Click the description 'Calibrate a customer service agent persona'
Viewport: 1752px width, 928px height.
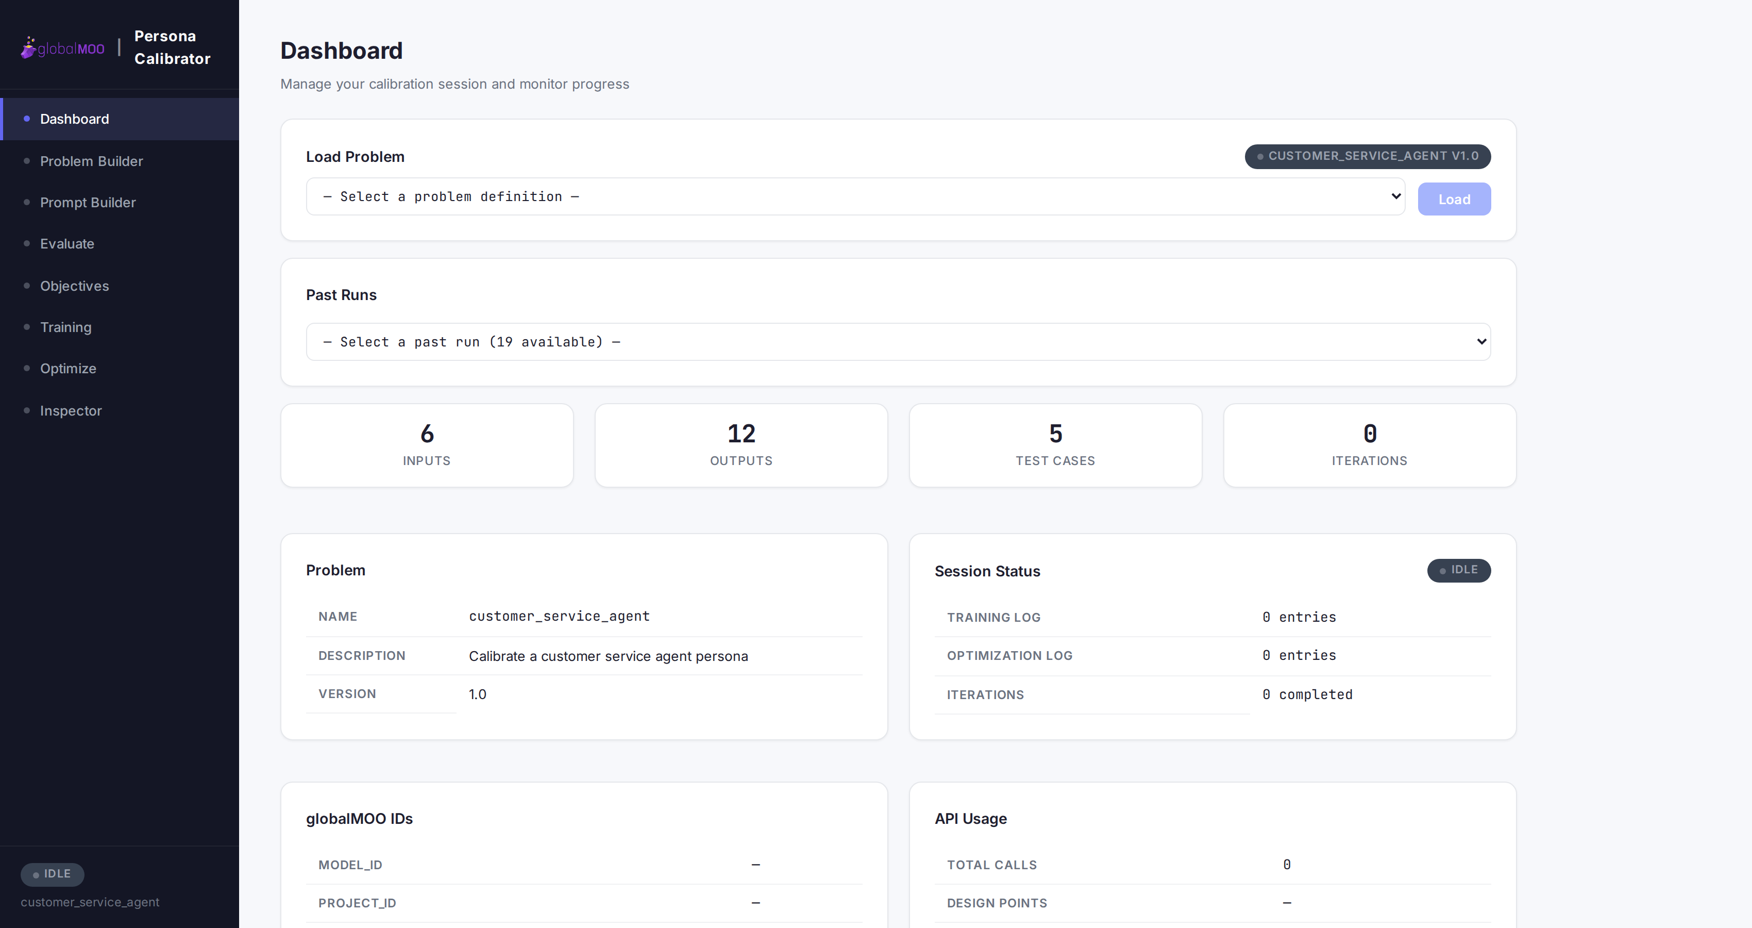point(608,656)
